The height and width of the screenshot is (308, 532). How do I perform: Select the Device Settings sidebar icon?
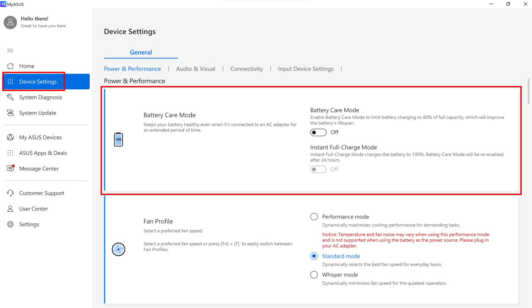point(10,81)
